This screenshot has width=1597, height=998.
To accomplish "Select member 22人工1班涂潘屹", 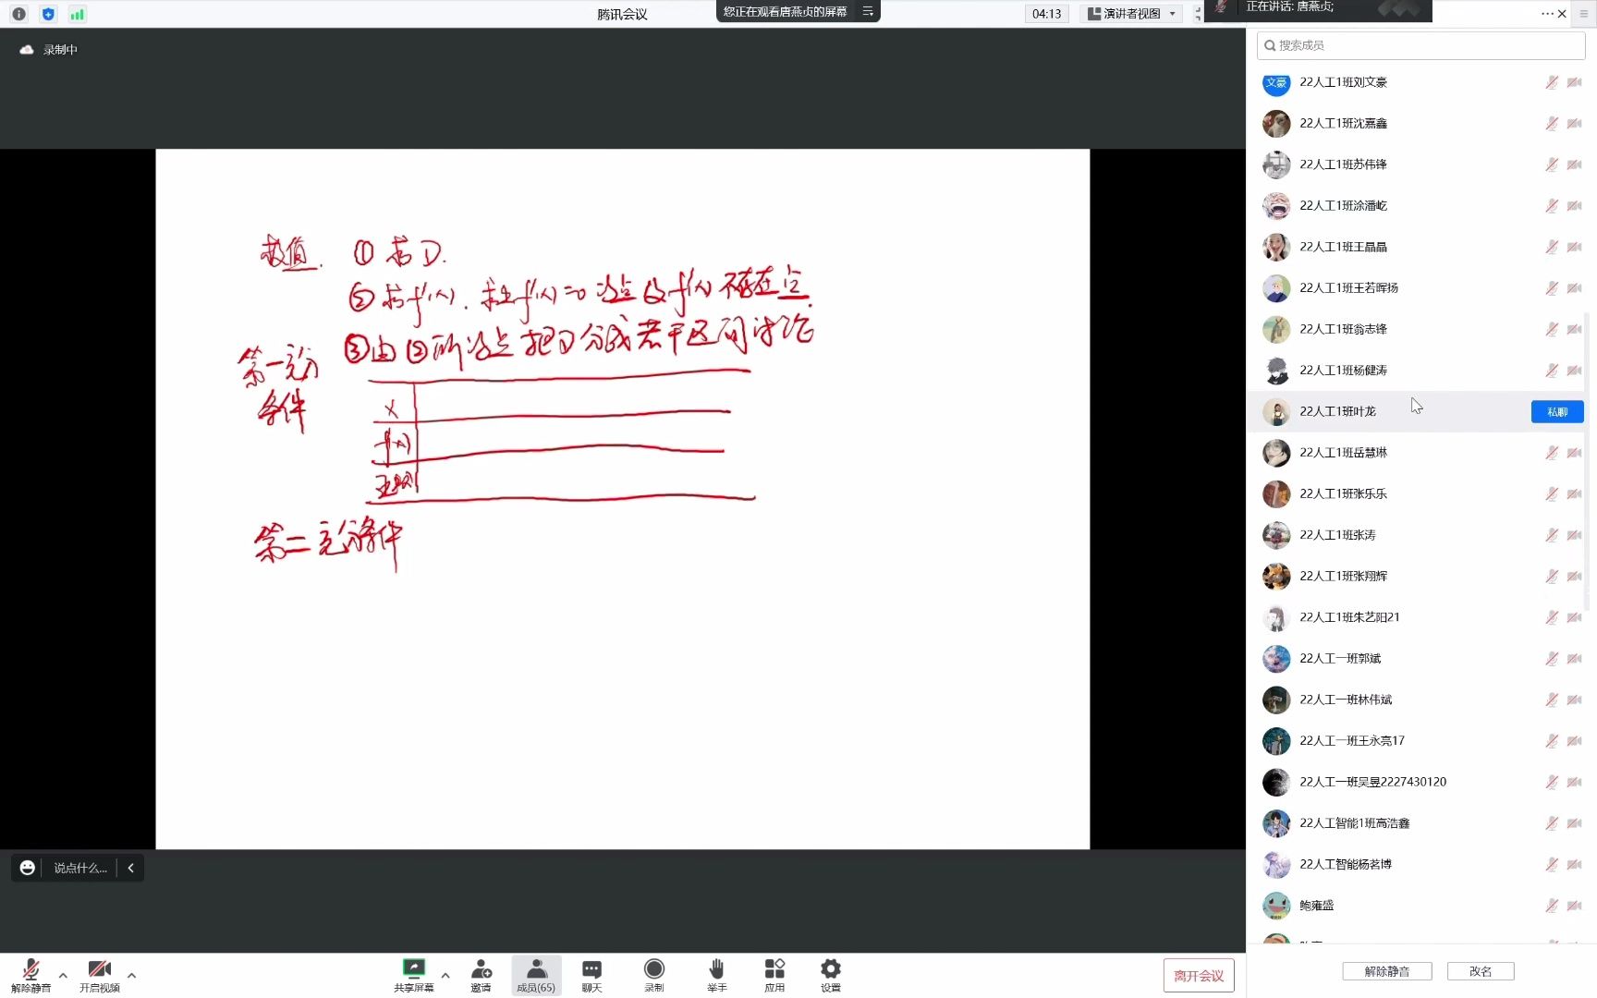I will [1421, 206].
